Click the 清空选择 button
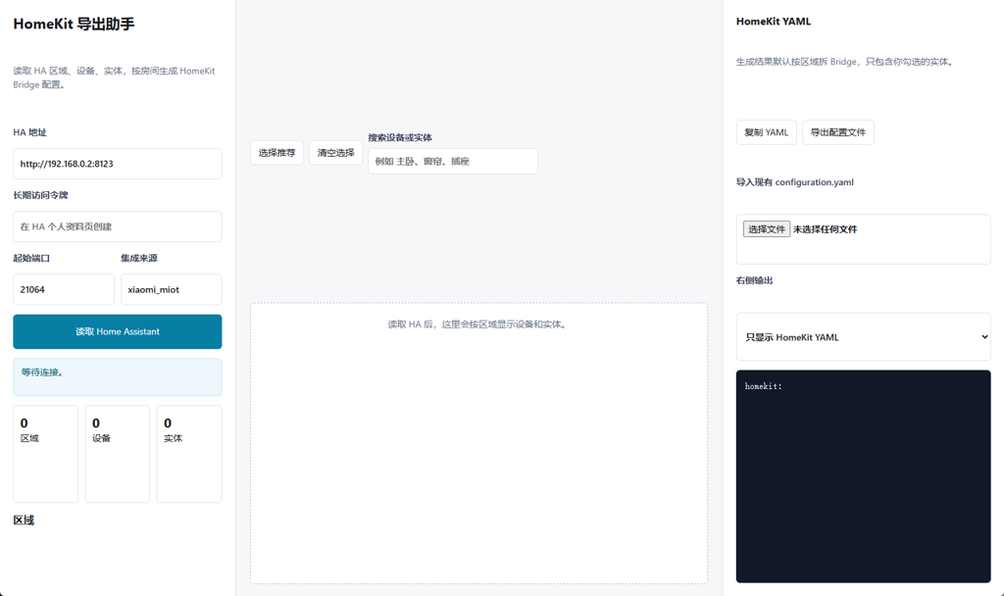 click(335, 152)
